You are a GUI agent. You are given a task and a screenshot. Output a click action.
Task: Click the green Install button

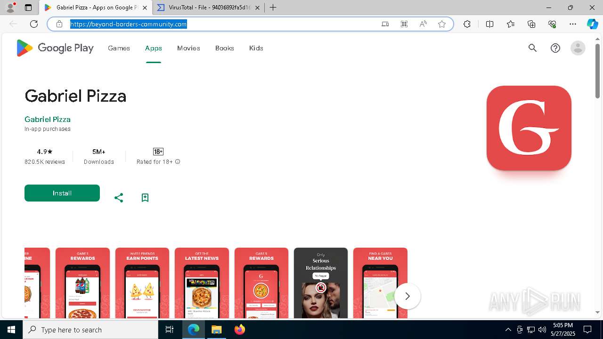point(62,193)
